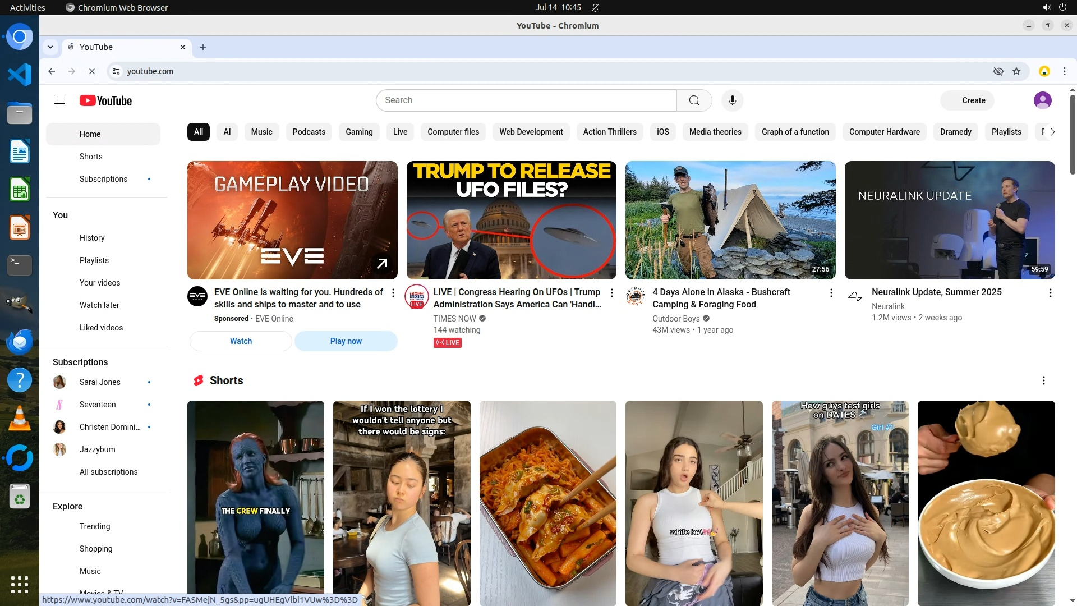Viewport: 1077px width, 606px height.
Task: Open the user account avatar menu
Action: [x=1042, y=100]
